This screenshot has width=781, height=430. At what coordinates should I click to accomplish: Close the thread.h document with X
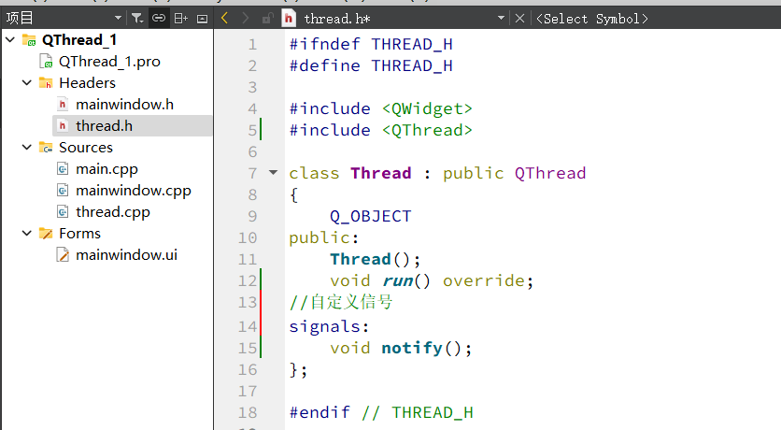click(519, 19)
